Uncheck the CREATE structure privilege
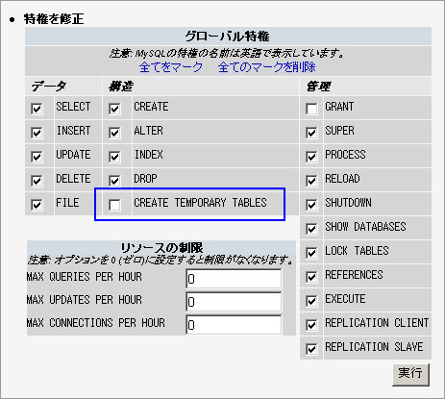Screen dimensions: 445x399 click(x=114, y=109)
